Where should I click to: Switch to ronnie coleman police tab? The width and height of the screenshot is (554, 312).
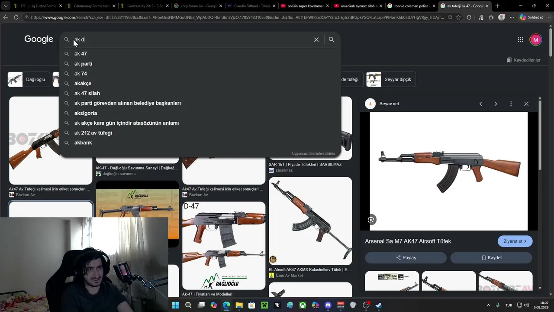(411, 6)
